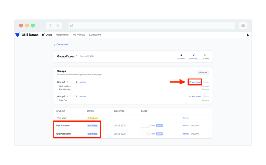This screenshot has width=266, height=165.
Task: Click the Skill Struck logo icon
Action: 17,35
